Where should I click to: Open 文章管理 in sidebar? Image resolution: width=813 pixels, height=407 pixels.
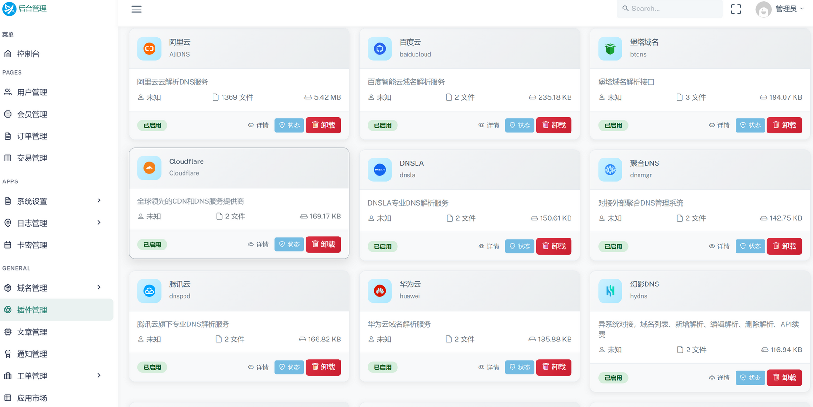click(x=57, y=331)
